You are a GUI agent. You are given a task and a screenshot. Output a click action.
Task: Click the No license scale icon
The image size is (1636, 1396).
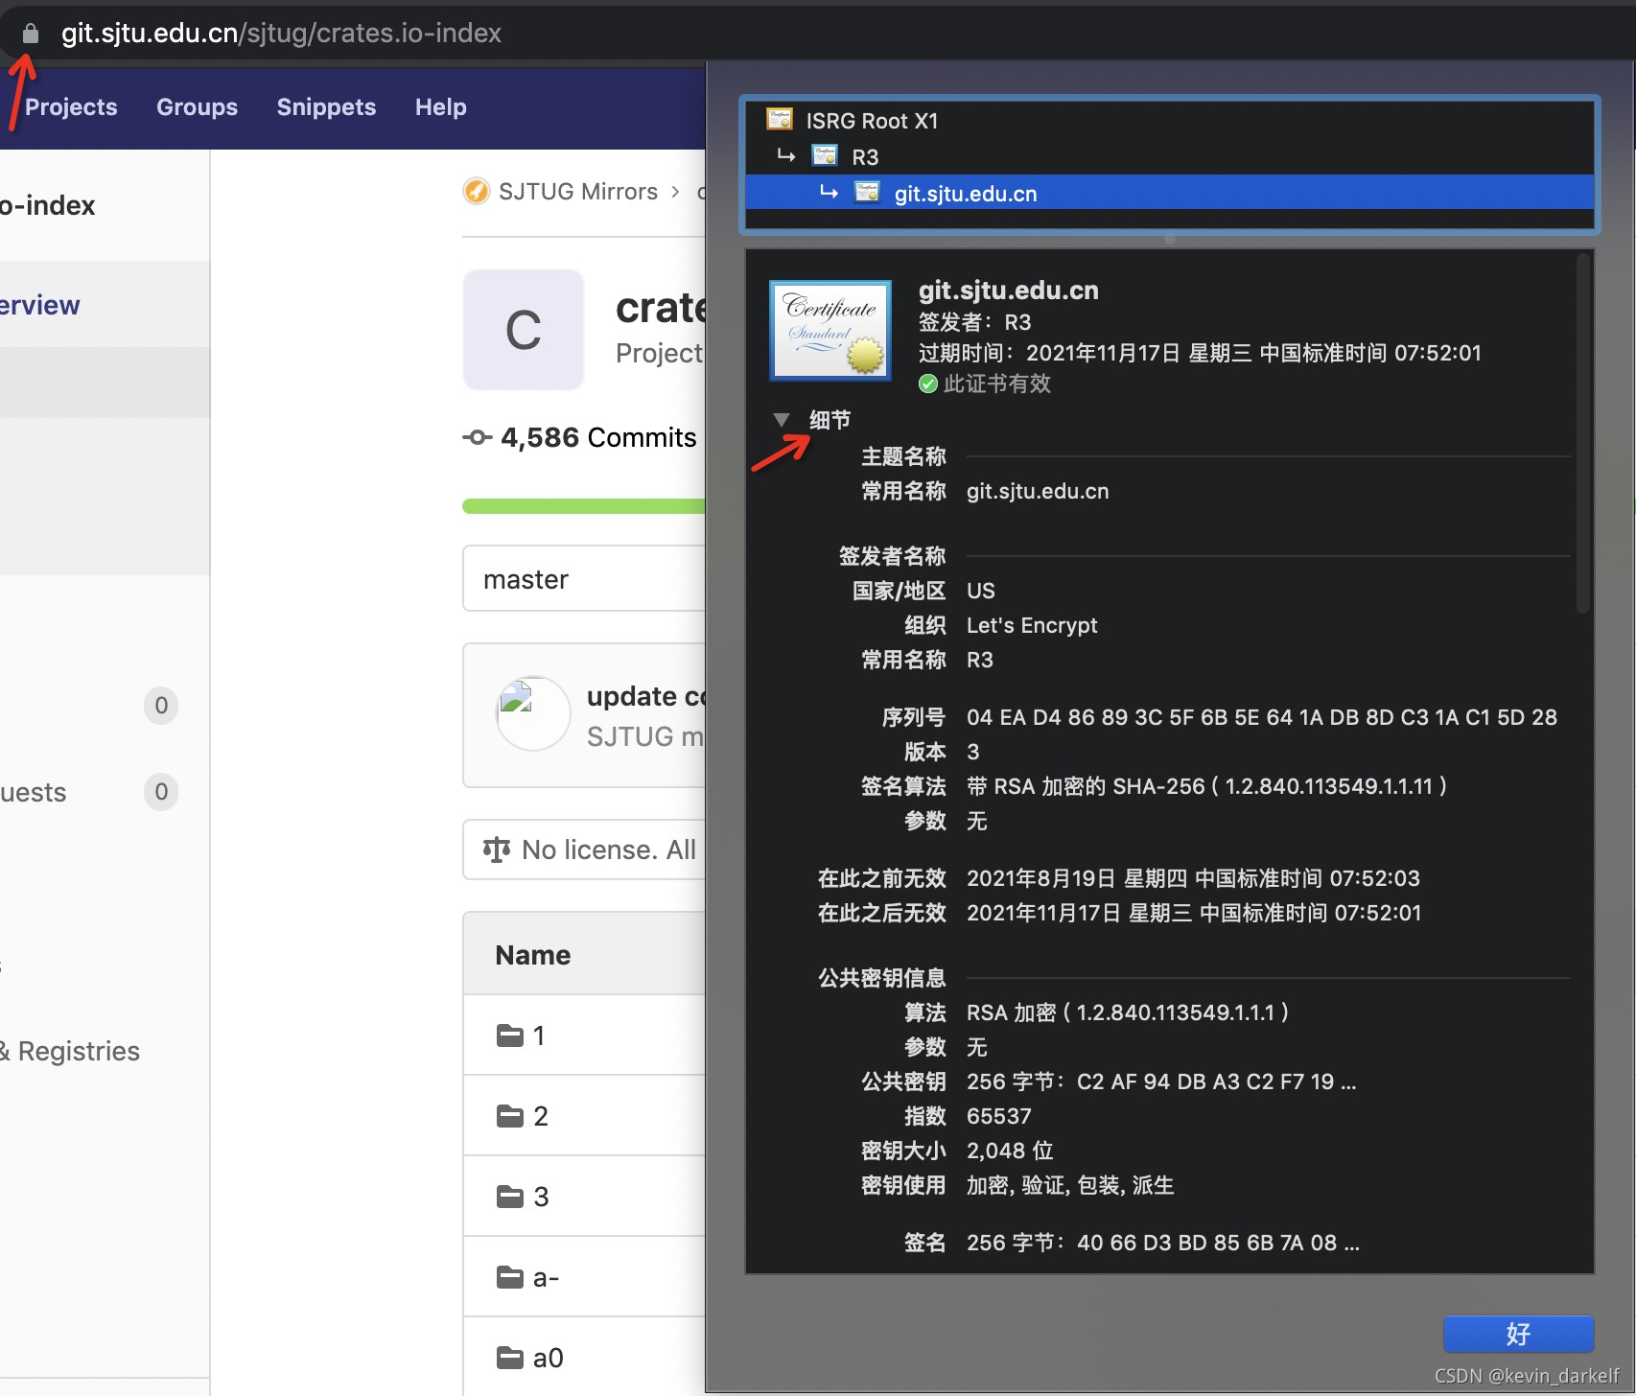click(x=497, y=849)
